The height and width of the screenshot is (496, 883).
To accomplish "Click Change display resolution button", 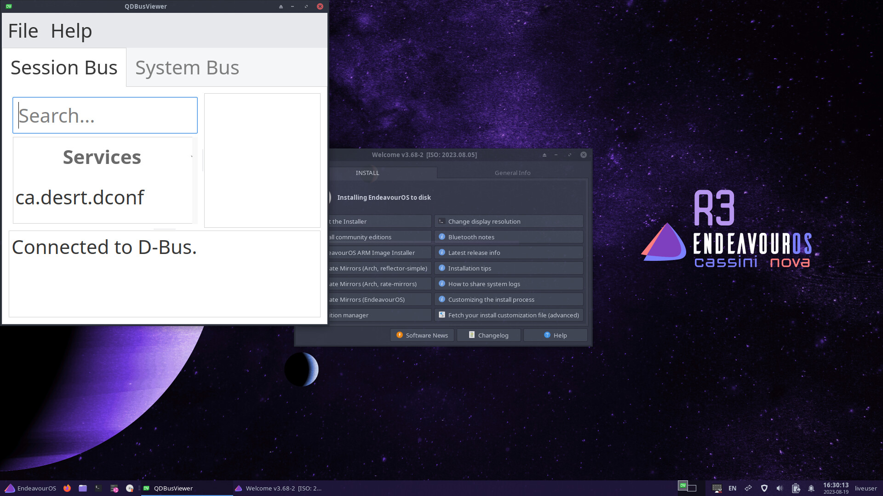I will pos(509,221).
